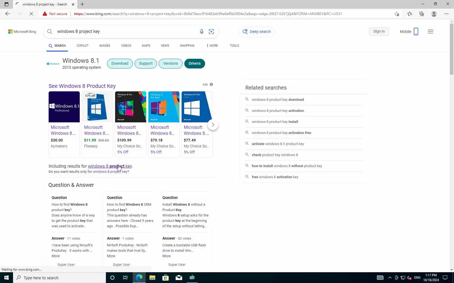This screenshot has width=454, height=283.
Task: Open Windows Start menu
Action: click(6, 278)
